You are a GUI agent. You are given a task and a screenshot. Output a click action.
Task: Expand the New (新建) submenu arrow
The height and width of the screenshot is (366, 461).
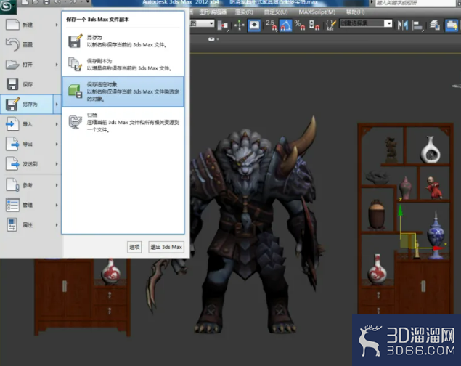pyautogui.click(x=57, y=25)
